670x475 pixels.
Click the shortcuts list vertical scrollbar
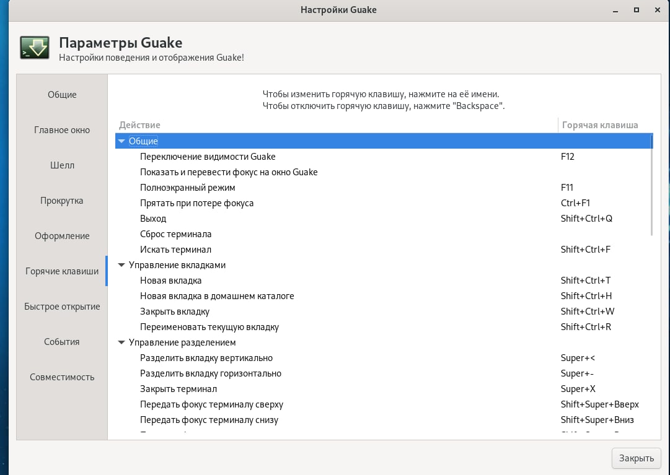[651, 186]
